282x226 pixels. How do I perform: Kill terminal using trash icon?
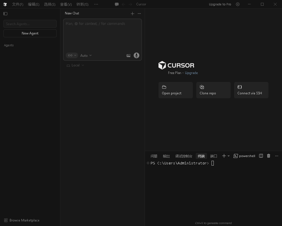coord(269,156)
